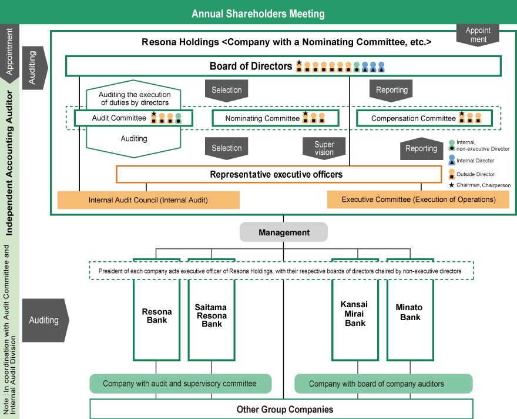Select the Other Group Companies box
This screenshot has width=517, height=419.
[281, 410]
